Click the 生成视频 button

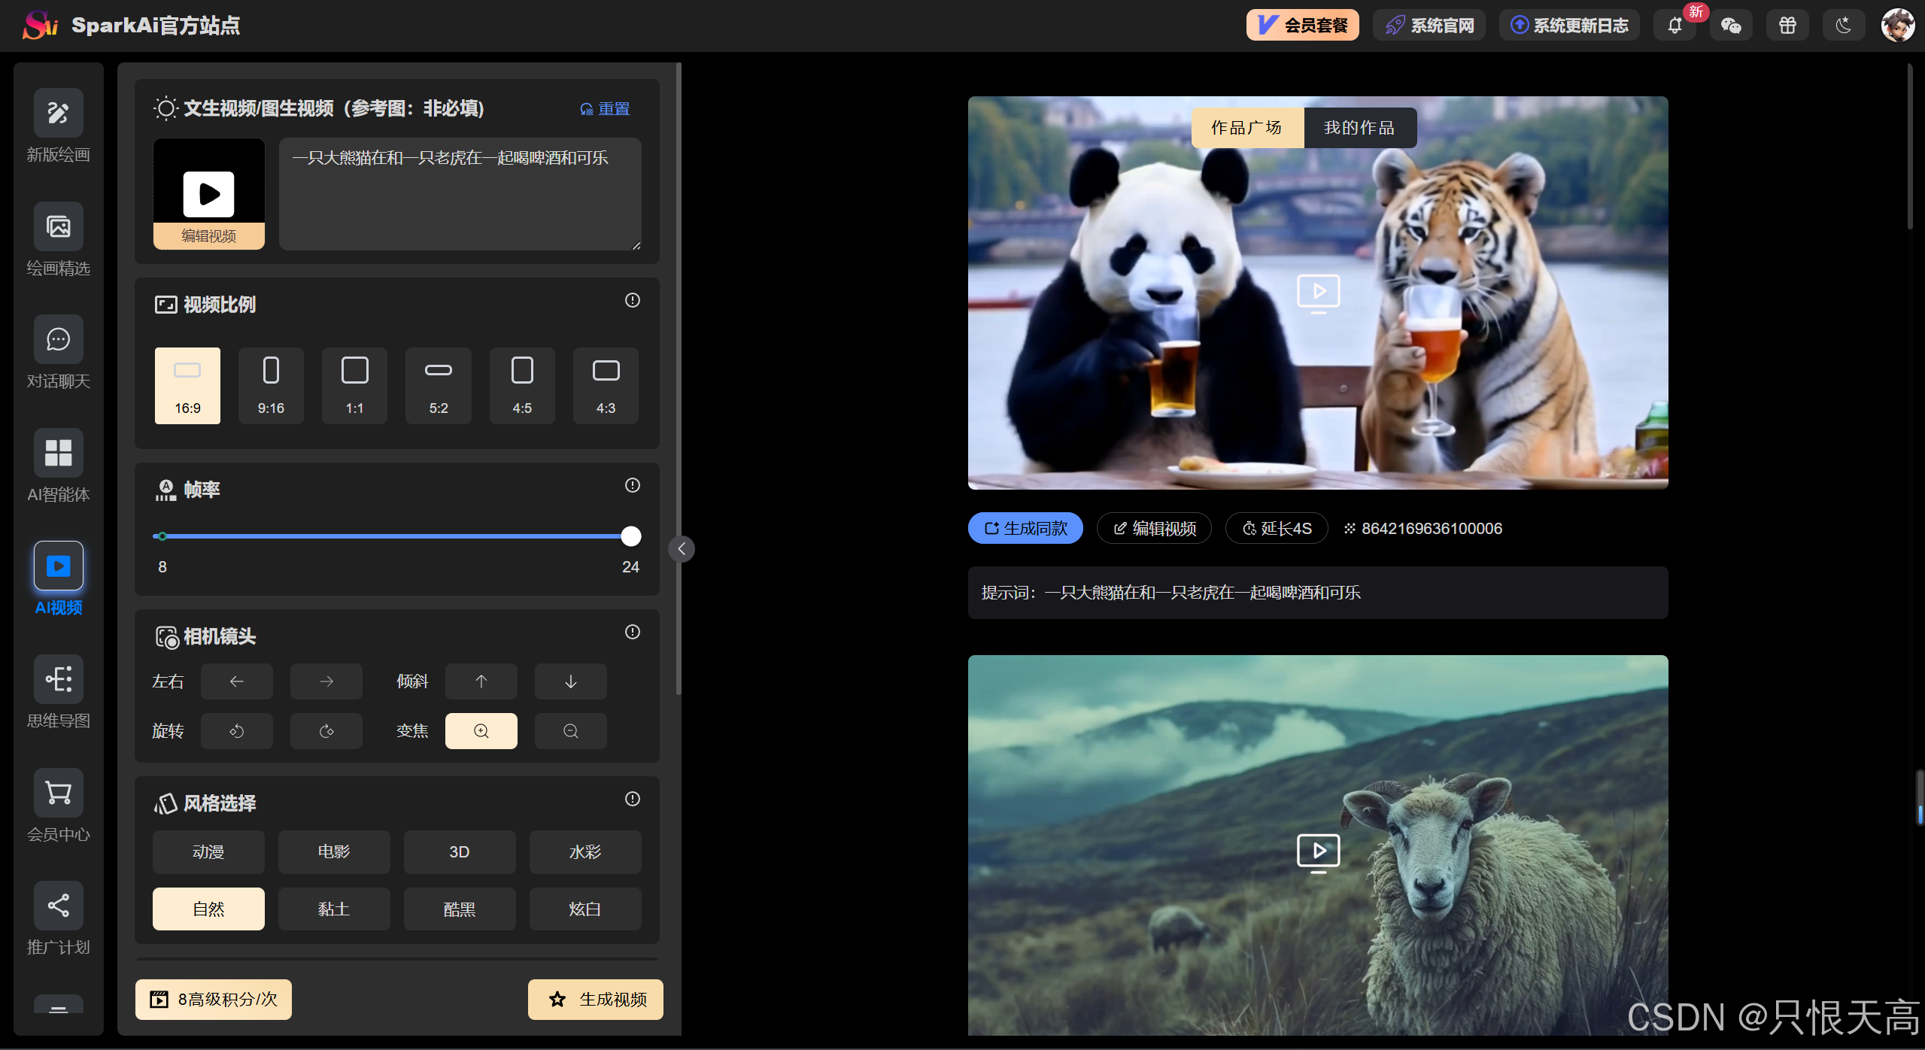pos(596,999)
